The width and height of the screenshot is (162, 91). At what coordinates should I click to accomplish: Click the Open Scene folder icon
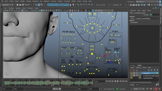point(20,5)
